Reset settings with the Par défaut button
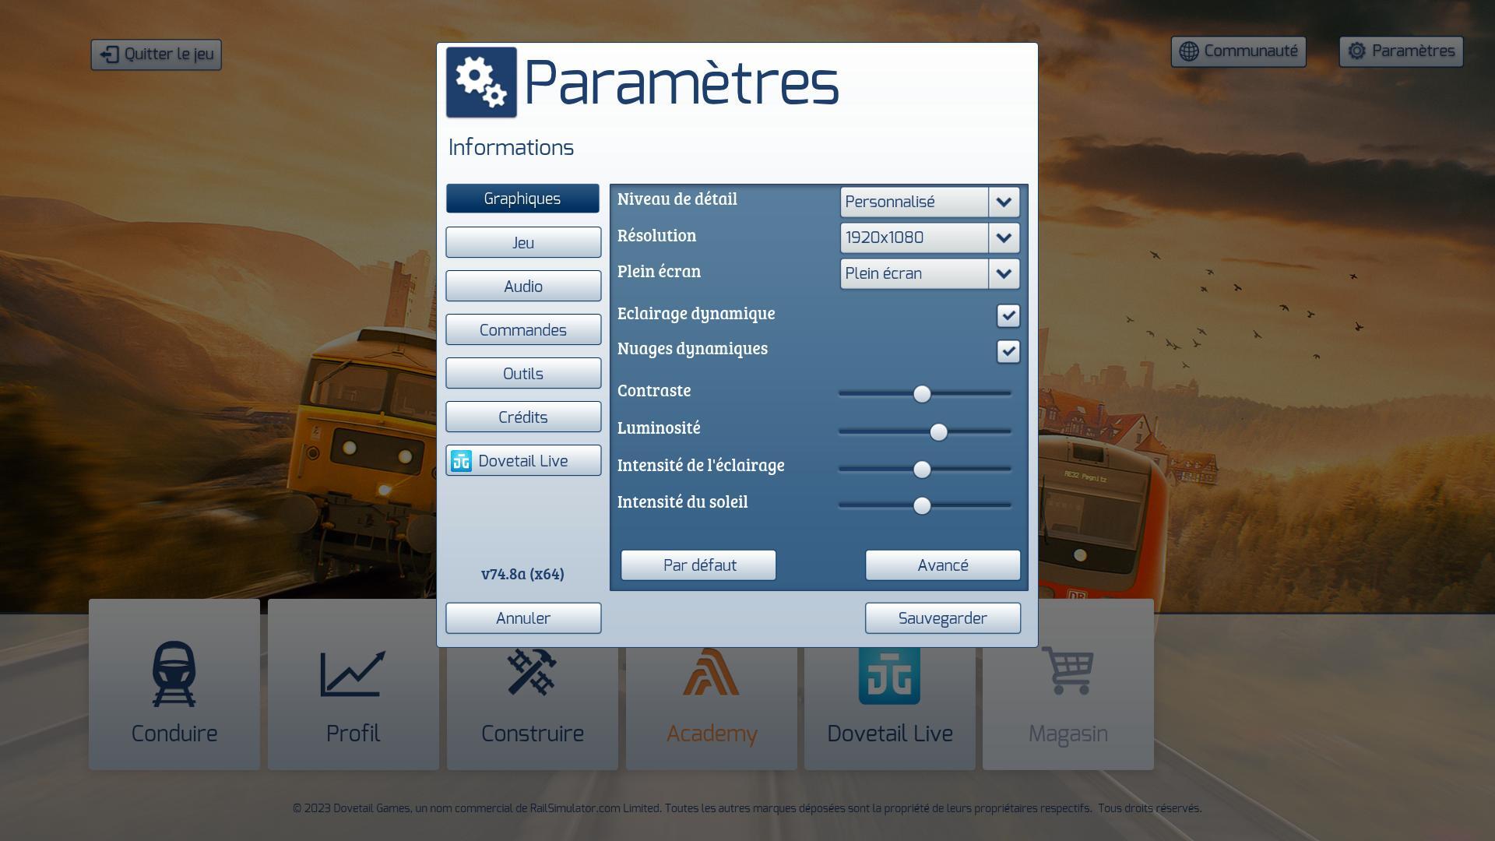Image resolution: width=1495 pixels, height=841 pixels. tap(698, 565)
